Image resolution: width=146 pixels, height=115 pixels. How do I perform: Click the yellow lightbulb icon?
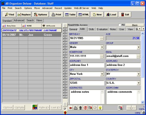[x=100, y=108]
